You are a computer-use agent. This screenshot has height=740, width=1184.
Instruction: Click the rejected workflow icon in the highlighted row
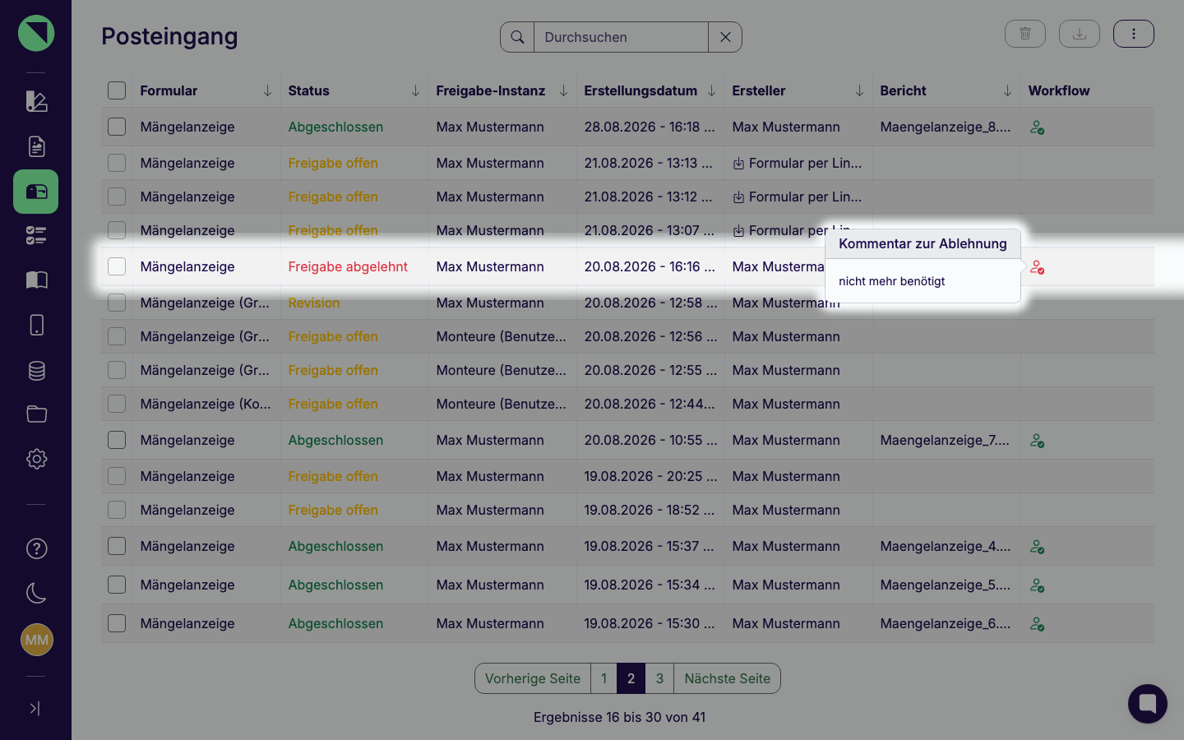coord(1038,267)
